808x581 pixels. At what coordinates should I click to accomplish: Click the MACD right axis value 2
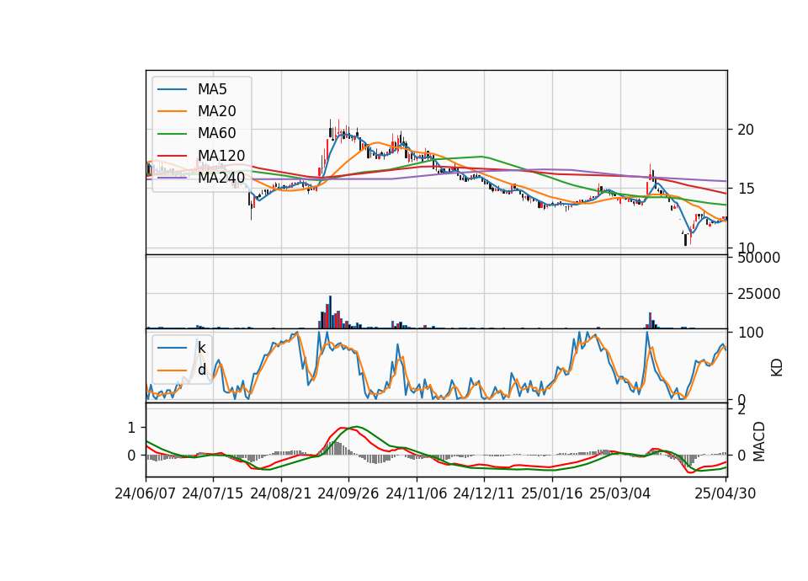pos(742,410)
